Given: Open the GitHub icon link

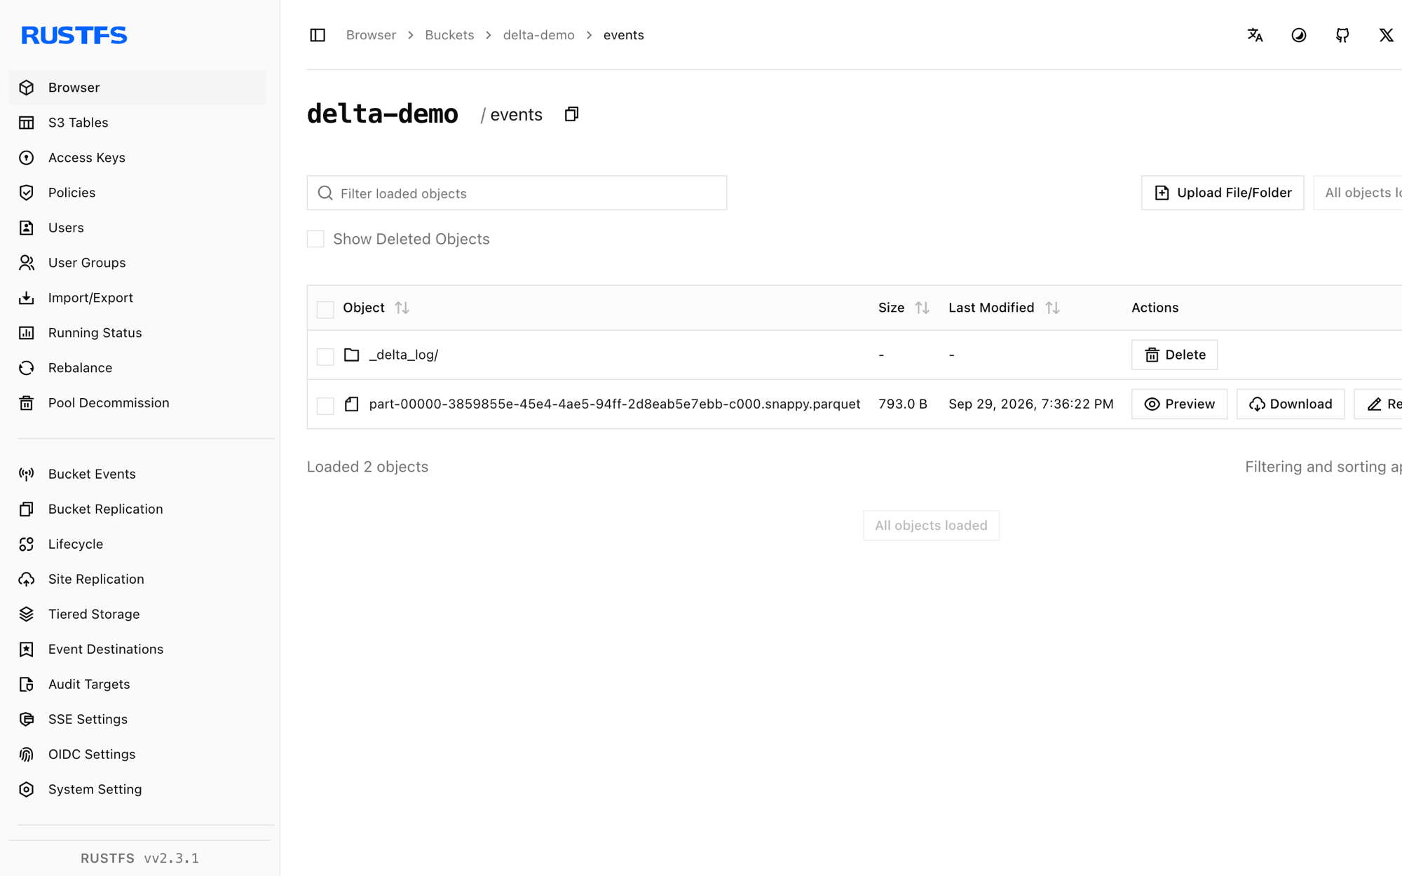Looking at the screenshot, I should pyautogui.click(x=1342, y=35).
